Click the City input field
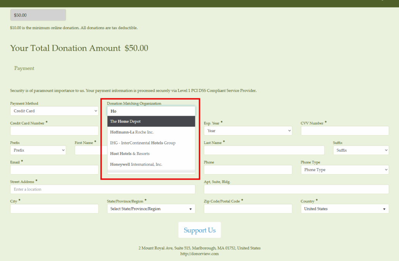 coord(54,209)
